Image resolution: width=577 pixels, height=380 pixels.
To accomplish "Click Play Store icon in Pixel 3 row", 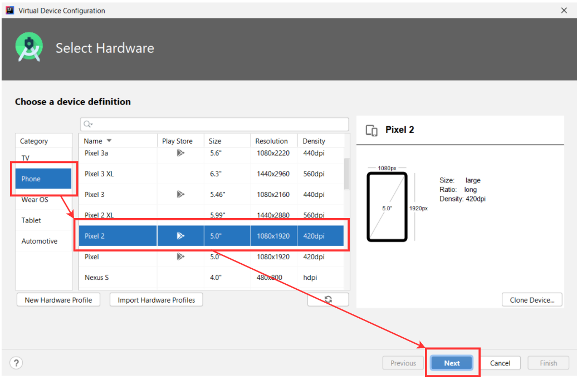I will point(180,194).
